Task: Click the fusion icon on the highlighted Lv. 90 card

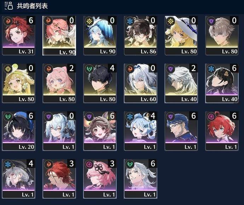Action: 48,21
